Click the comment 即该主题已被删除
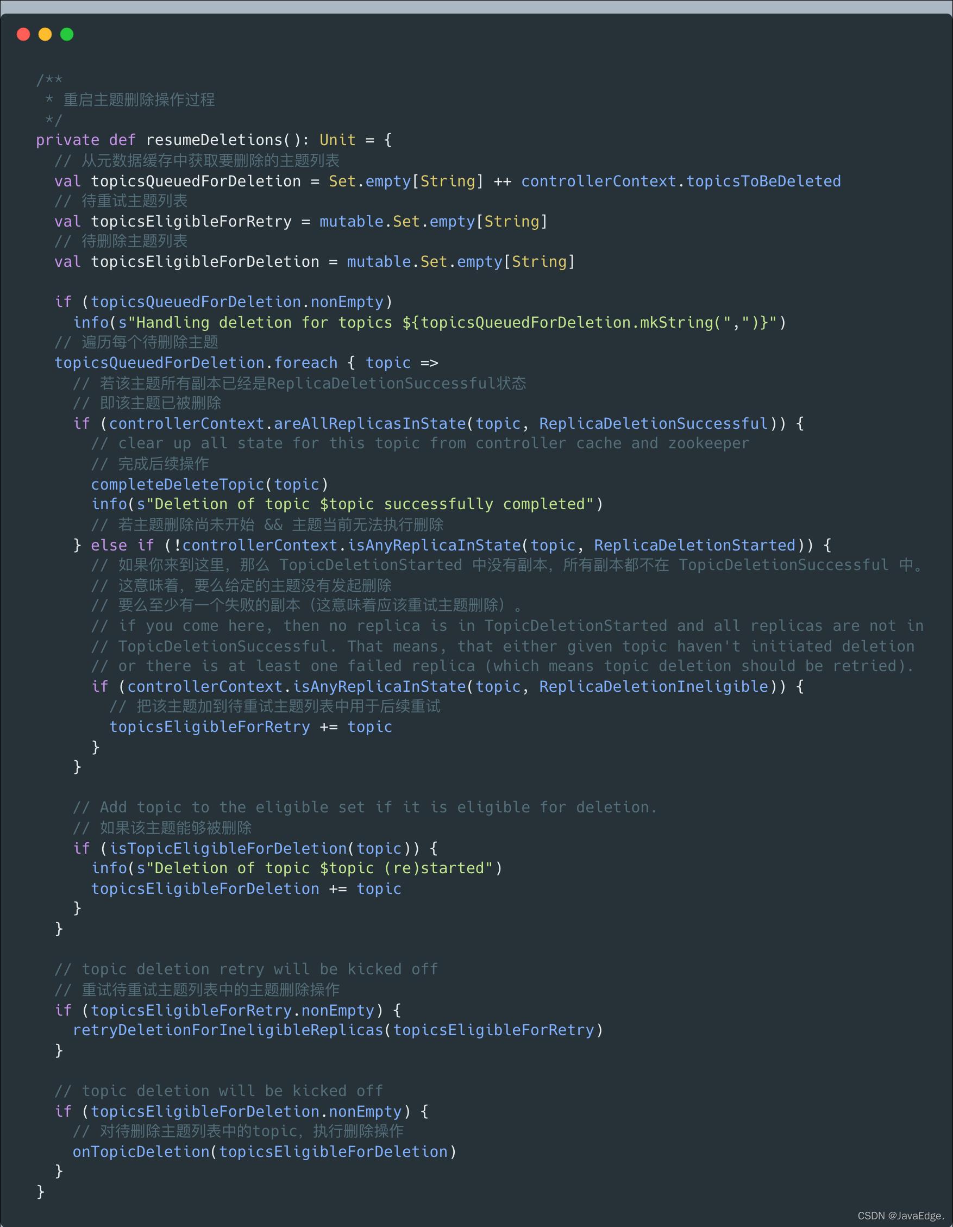 point(147,403)
